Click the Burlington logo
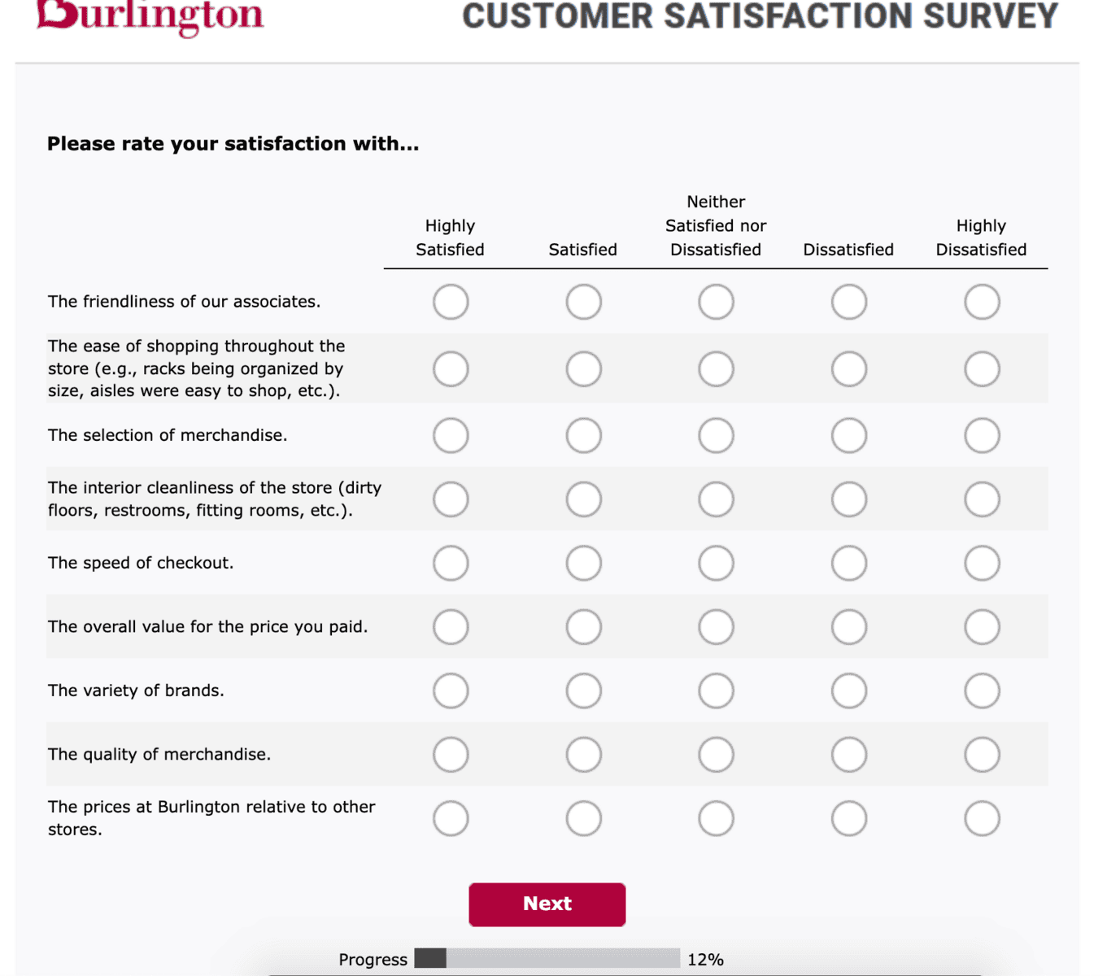Screen dimensions: 1120x976 pyautogui.click(x=150, y=16)
